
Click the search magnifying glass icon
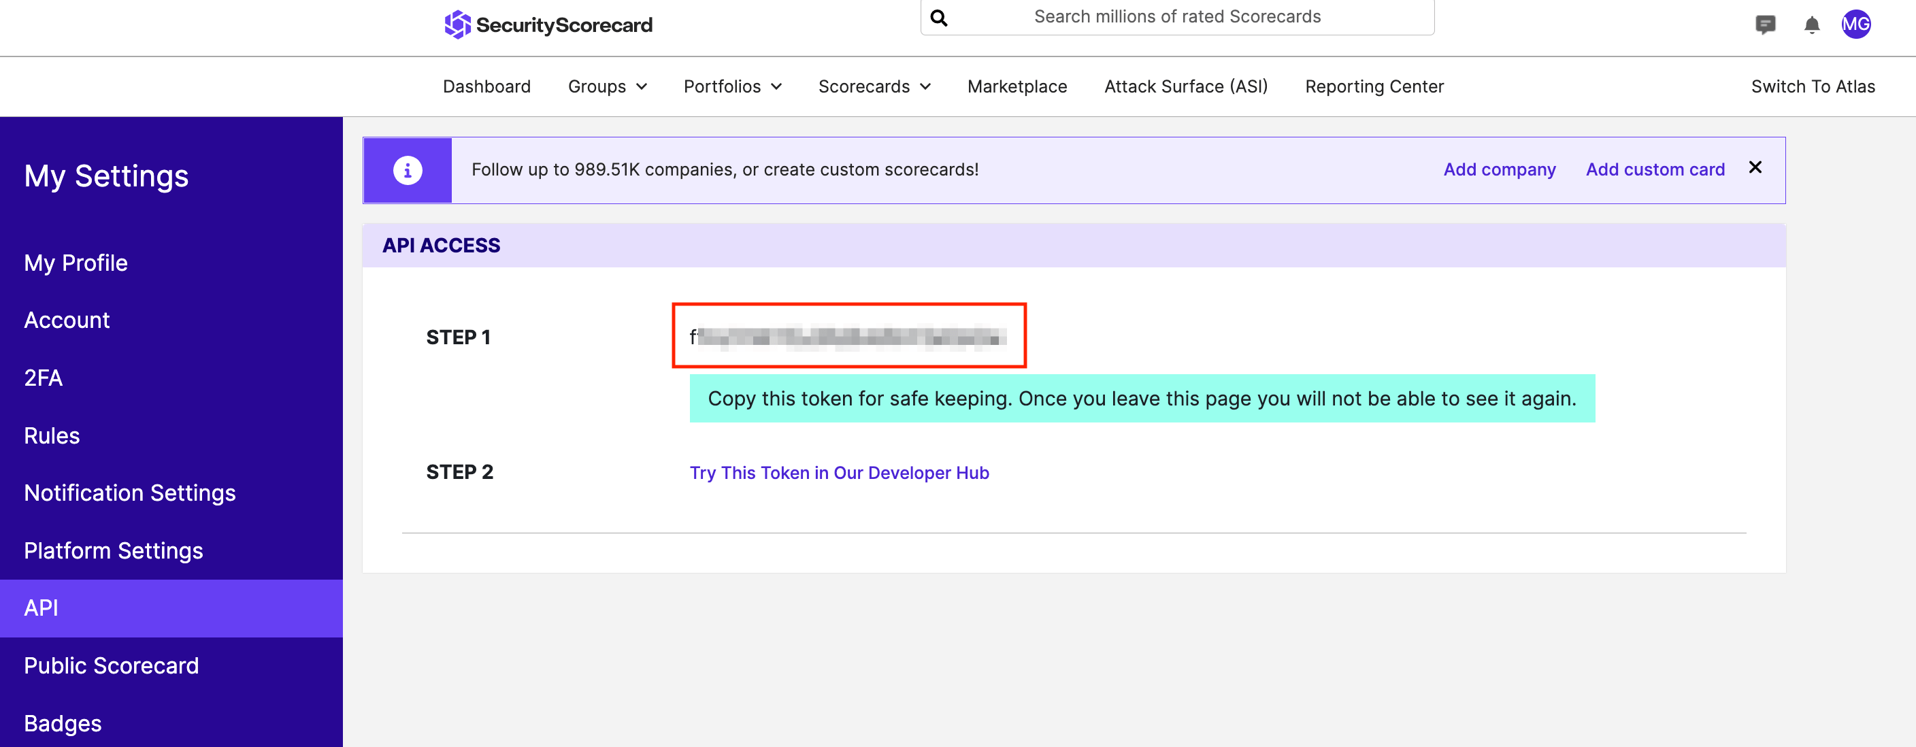pos(939,16)
